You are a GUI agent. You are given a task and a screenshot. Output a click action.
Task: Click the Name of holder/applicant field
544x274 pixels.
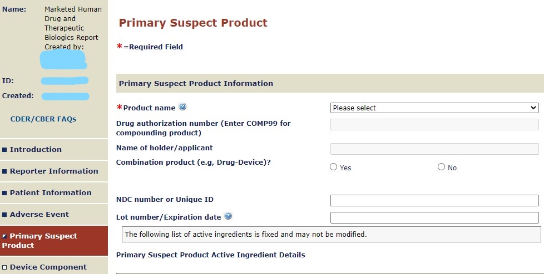click(434, 149)
